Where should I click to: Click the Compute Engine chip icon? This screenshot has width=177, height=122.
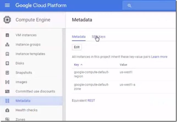[7, 20]
